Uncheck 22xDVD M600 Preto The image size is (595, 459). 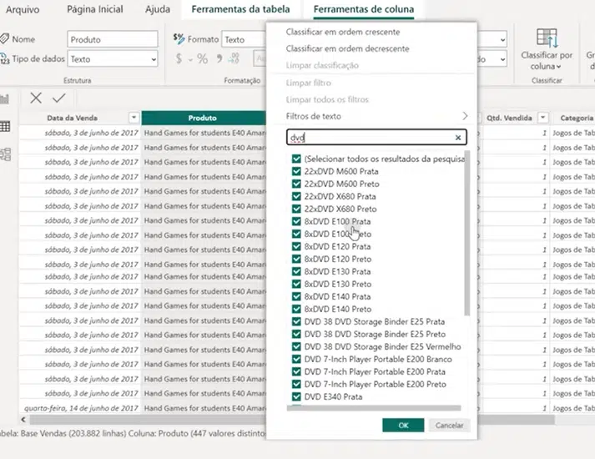[296, 184]
